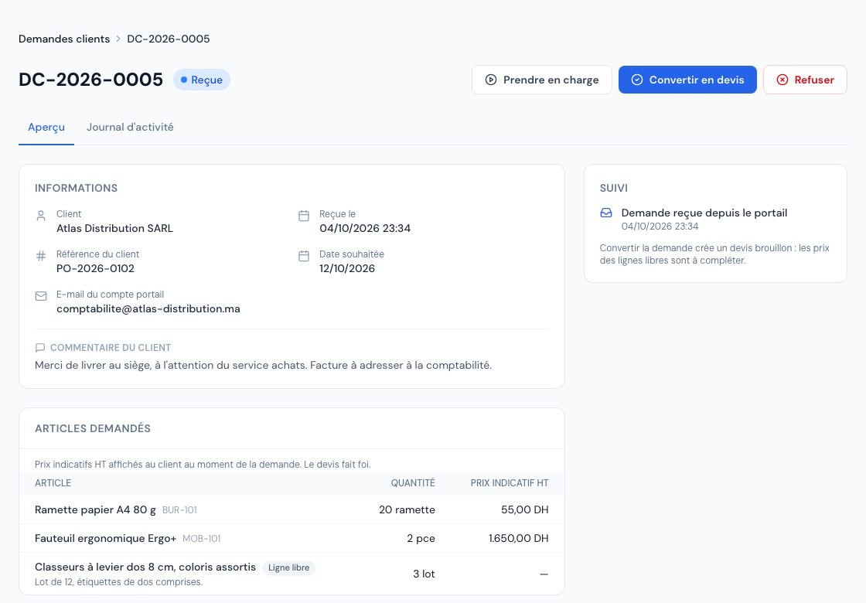866x603 pixels.
Task: Click the calendar icon beside Reçue le
Action: coord(304,216)
